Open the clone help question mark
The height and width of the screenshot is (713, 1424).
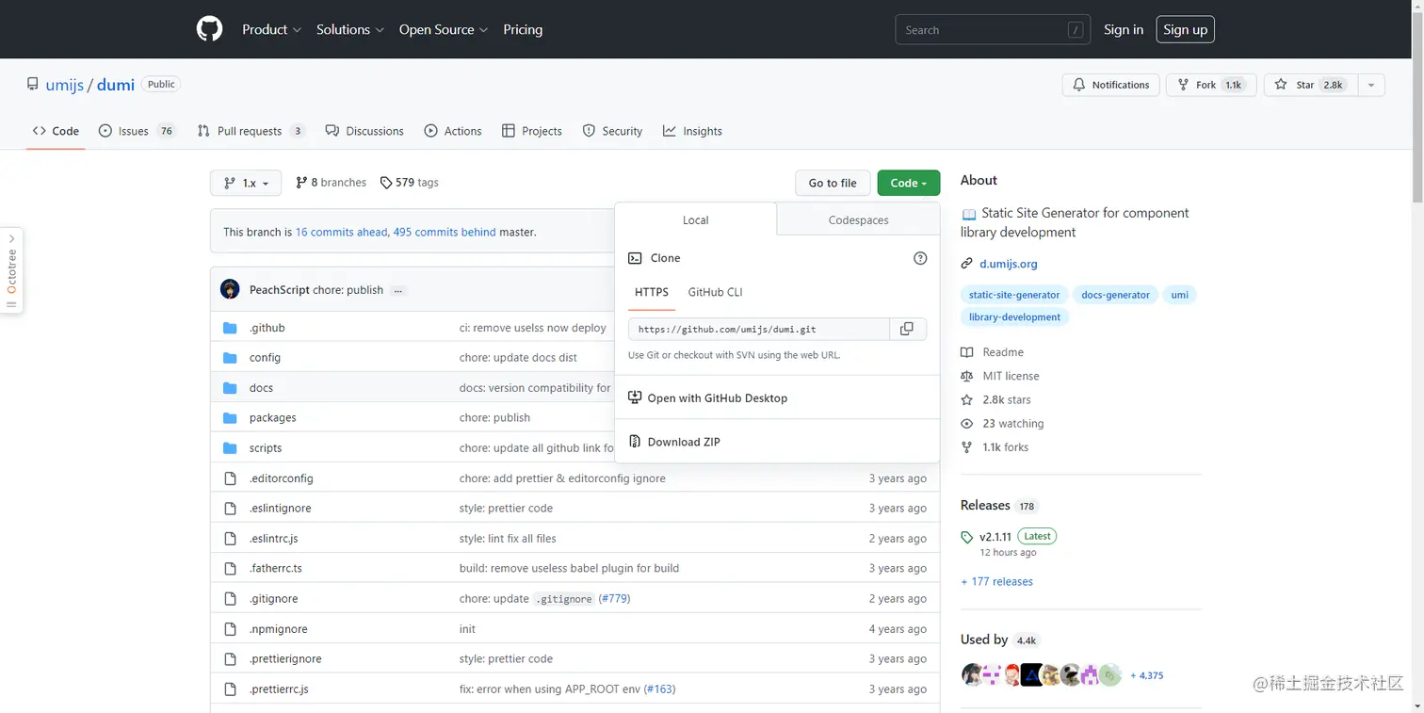pos(920,258)
